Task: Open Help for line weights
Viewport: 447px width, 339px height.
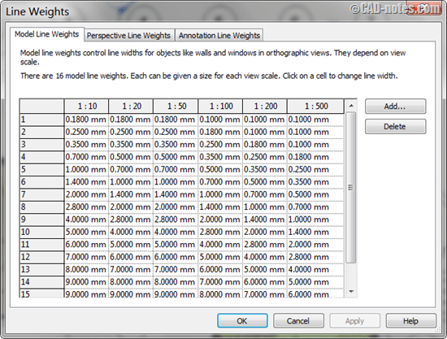Action: pyautogui.click(x=410, y=321)
